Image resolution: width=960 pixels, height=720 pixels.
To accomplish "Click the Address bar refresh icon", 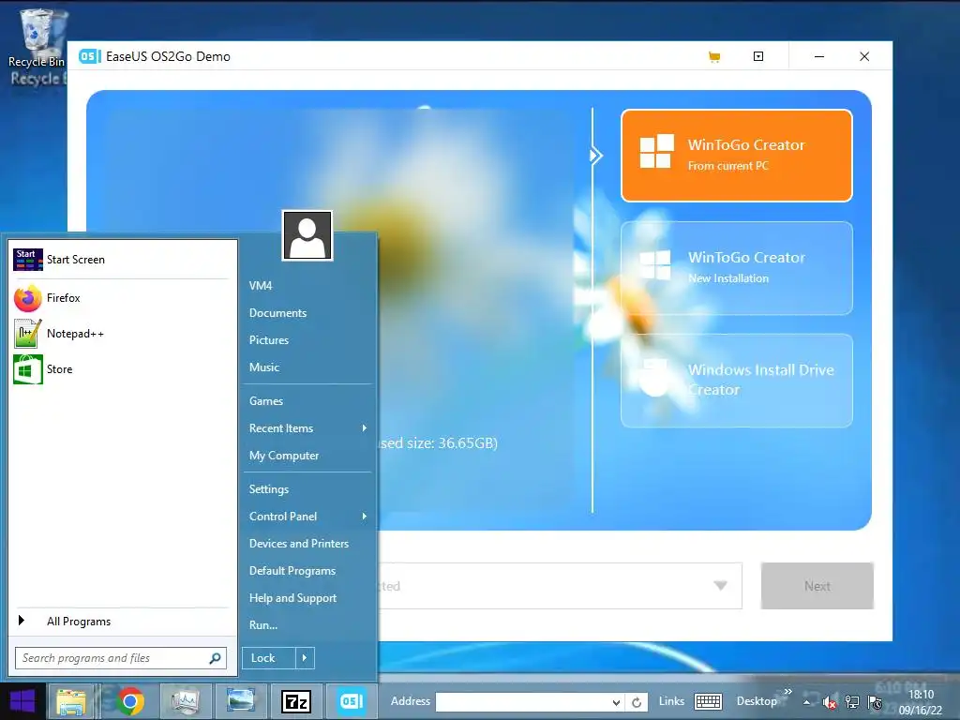I will 637,703.
